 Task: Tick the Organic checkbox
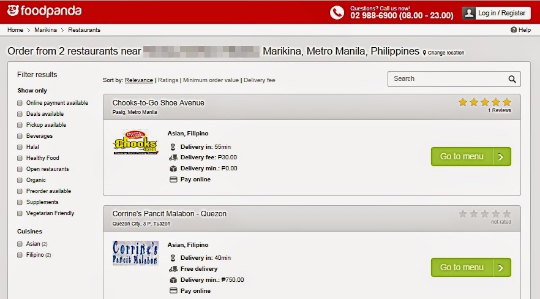coord(20,180)
